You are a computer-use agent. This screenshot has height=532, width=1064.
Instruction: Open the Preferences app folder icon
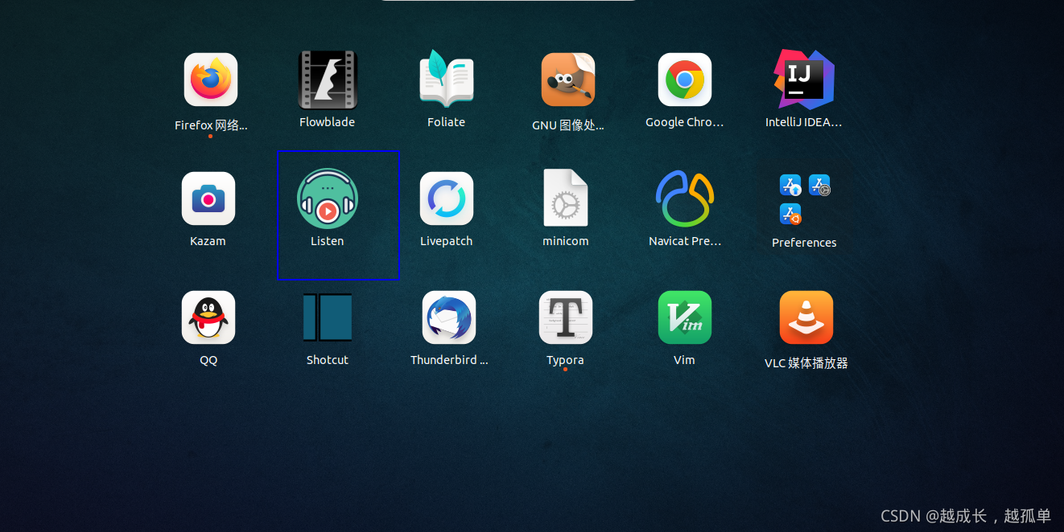point(805,199)
